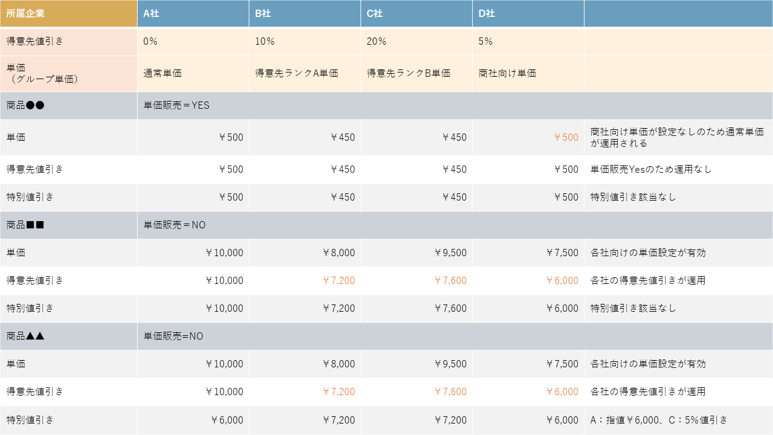The width and height of the screenshot is (773, 435).
Task: Click orange ¥6,000 in 商品▲▲ 得意先値引き row
Action: pos(562,391)
